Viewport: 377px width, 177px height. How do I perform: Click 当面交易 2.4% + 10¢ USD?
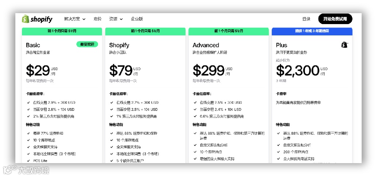[x=220, y=109]
